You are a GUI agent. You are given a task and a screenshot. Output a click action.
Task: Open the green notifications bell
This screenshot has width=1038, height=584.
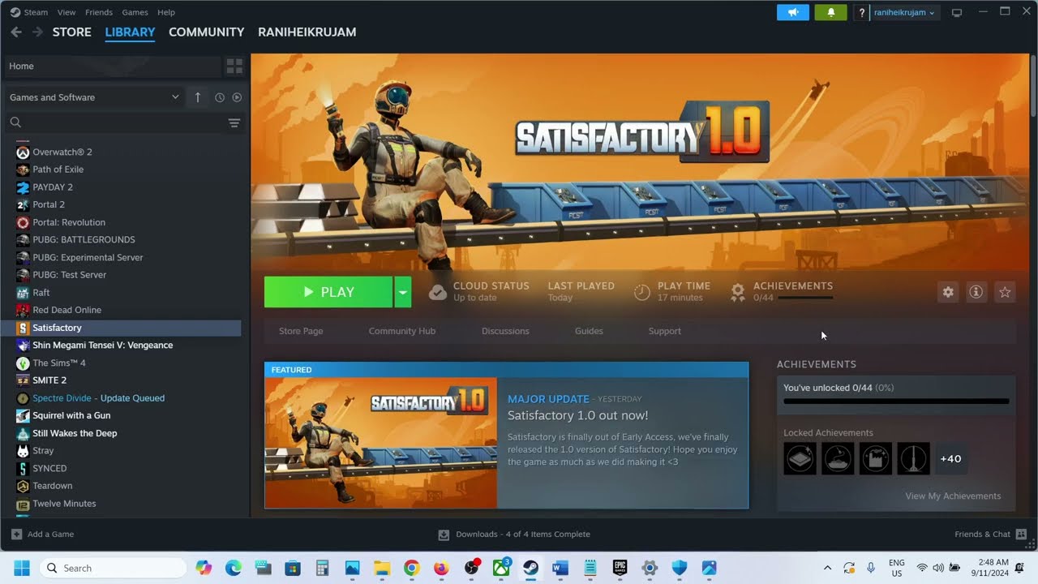tap(830, 12)
